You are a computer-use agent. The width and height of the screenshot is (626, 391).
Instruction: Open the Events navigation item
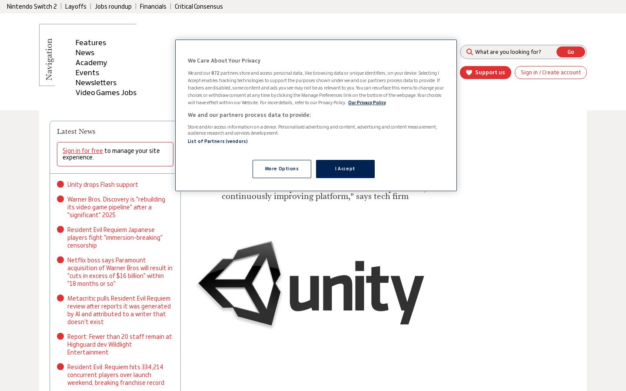pyautogui.click(x=87, y=73)
